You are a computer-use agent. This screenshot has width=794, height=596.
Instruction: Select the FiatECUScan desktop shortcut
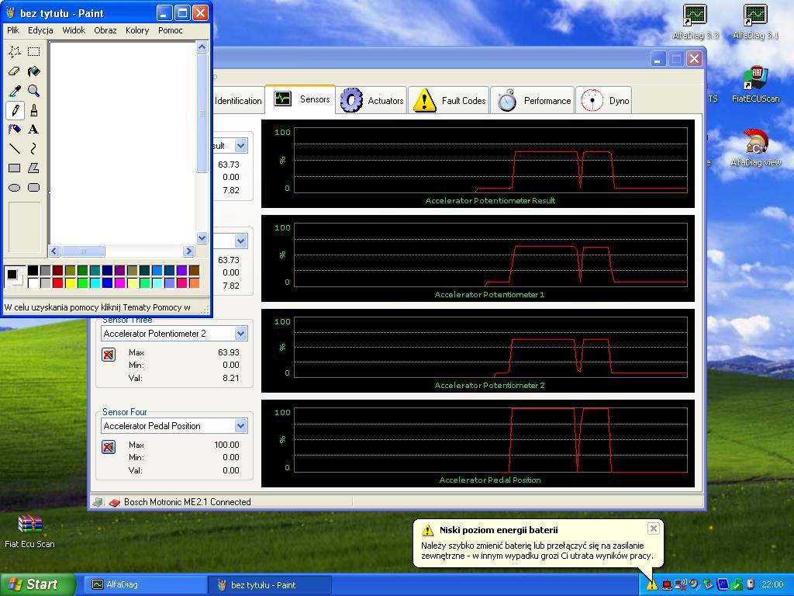click(x=755, y=84)
